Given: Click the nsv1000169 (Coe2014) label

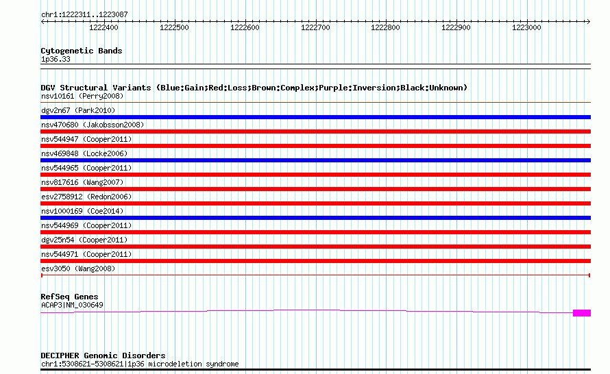Looking at the screenshot, I should [x=82, y=211].
